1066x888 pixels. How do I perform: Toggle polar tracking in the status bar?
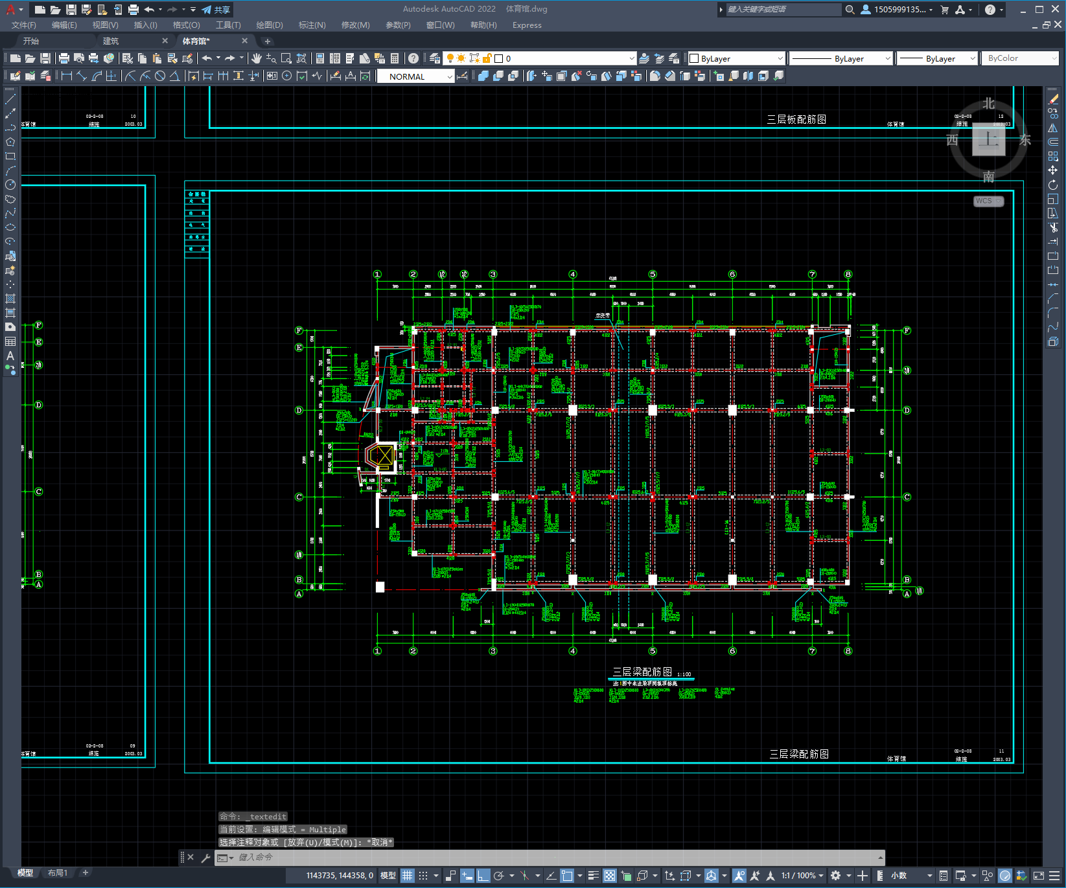point(499,876)
